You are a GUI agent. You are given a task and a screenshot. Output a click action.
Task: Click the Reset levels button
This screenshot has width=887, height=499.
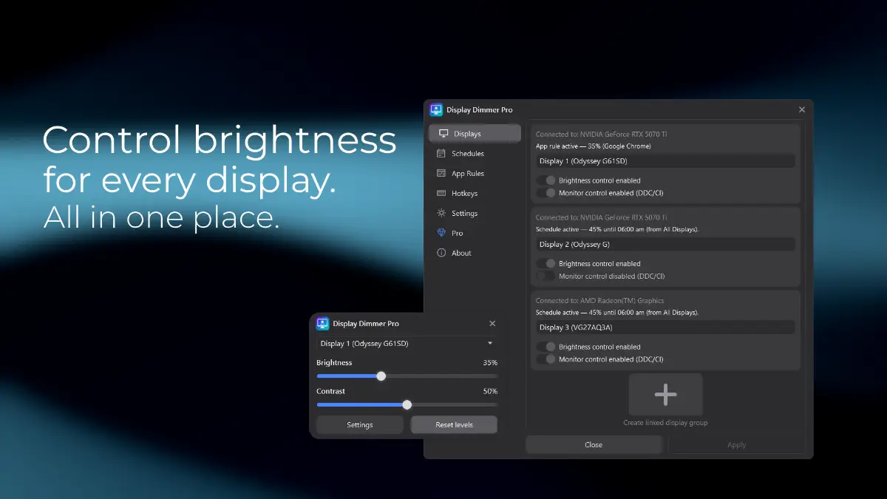(454, 425)
